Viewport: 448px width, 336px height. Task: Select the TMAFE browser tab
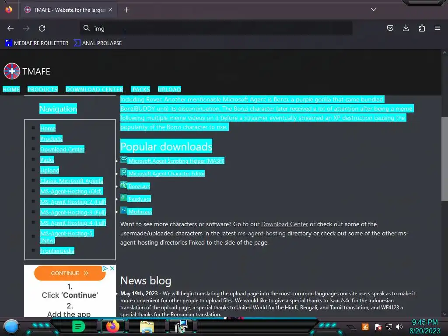coord(69,10)
